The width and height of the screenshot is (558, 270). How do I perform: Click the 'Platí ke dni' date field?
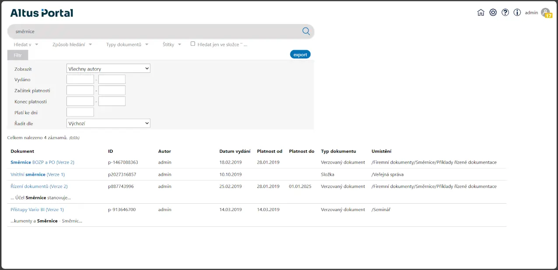pos(80,113)
